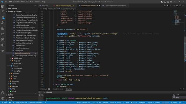Open the Selection menu
Viewport: 186px width, 104px height.
(x=17, y=2)
